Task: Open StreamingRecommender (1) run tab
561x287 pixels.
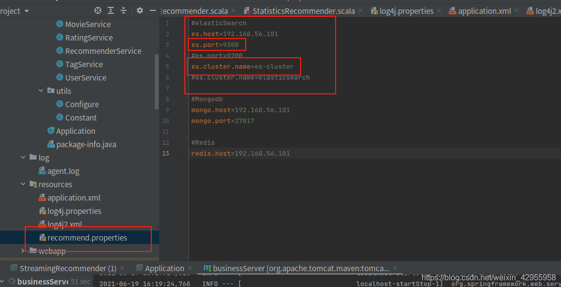Action: 68,268
